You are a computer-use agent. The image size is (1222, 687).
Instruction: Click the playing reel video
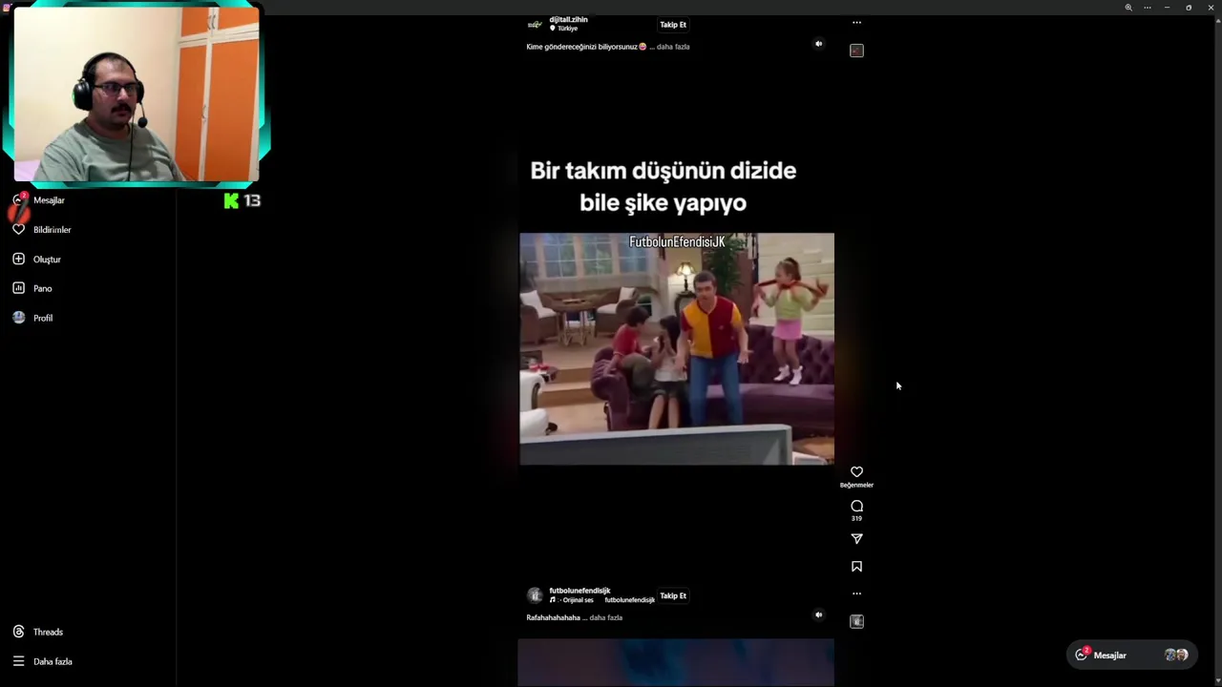tap(677, 348)
